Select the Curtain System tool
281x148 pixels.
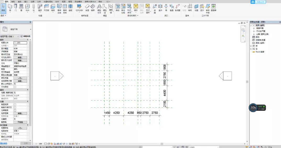click(59, 8)
